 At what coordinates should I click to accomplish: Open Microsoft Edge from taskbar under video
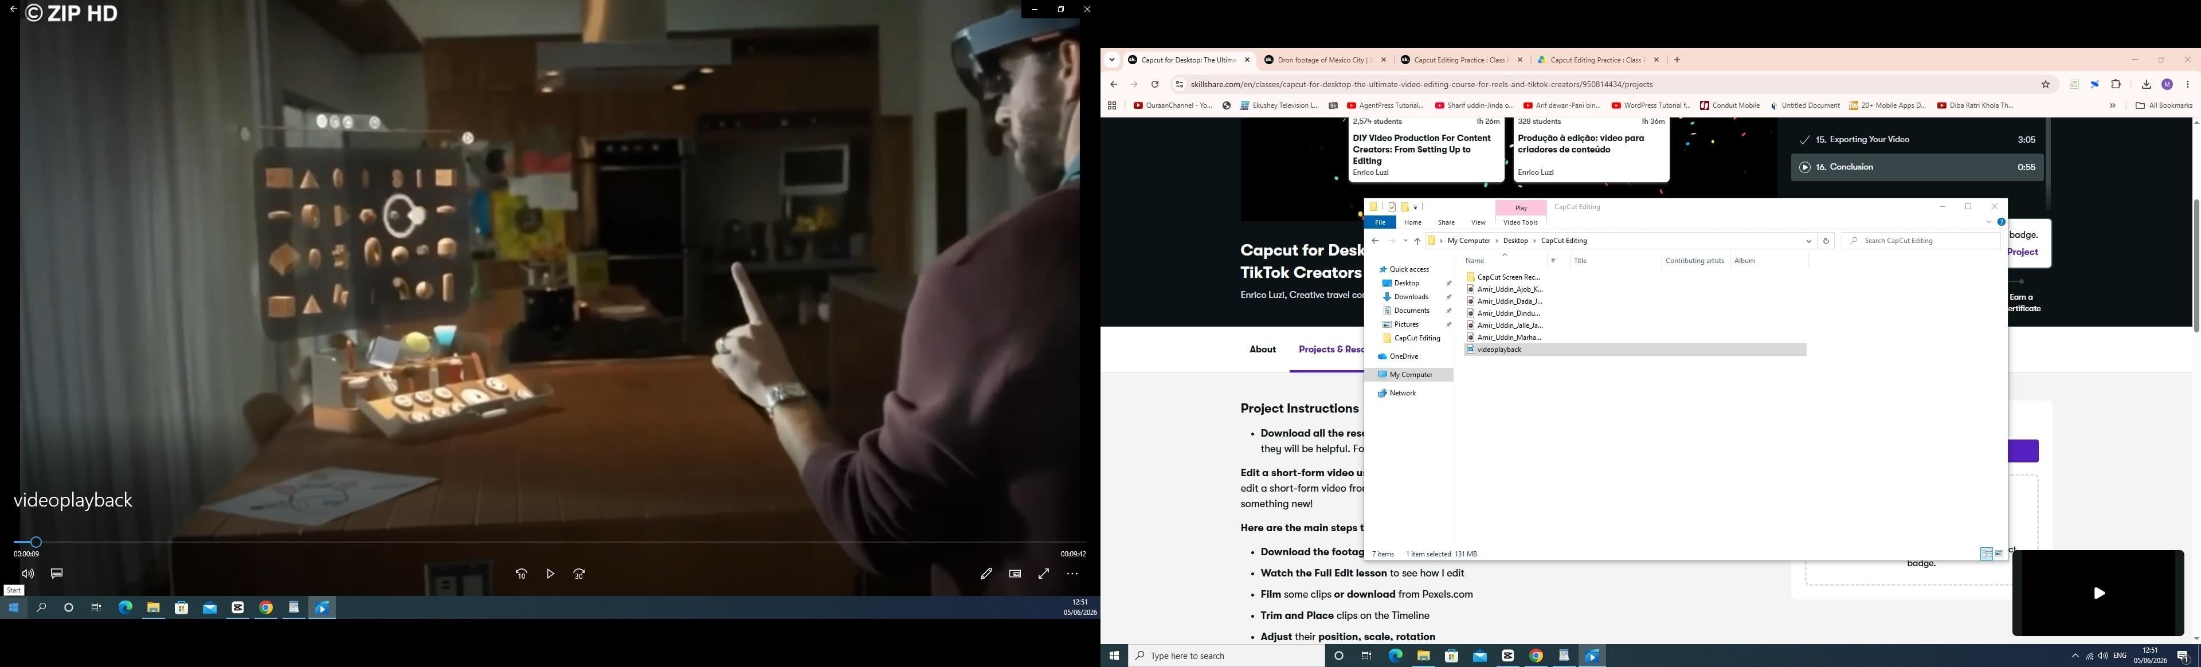(125, 607)
